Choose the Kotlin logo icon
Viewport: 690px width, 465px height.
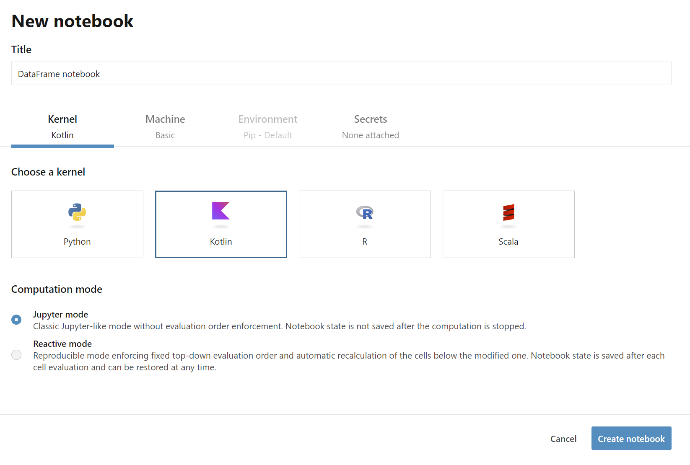tap(221, 211)
